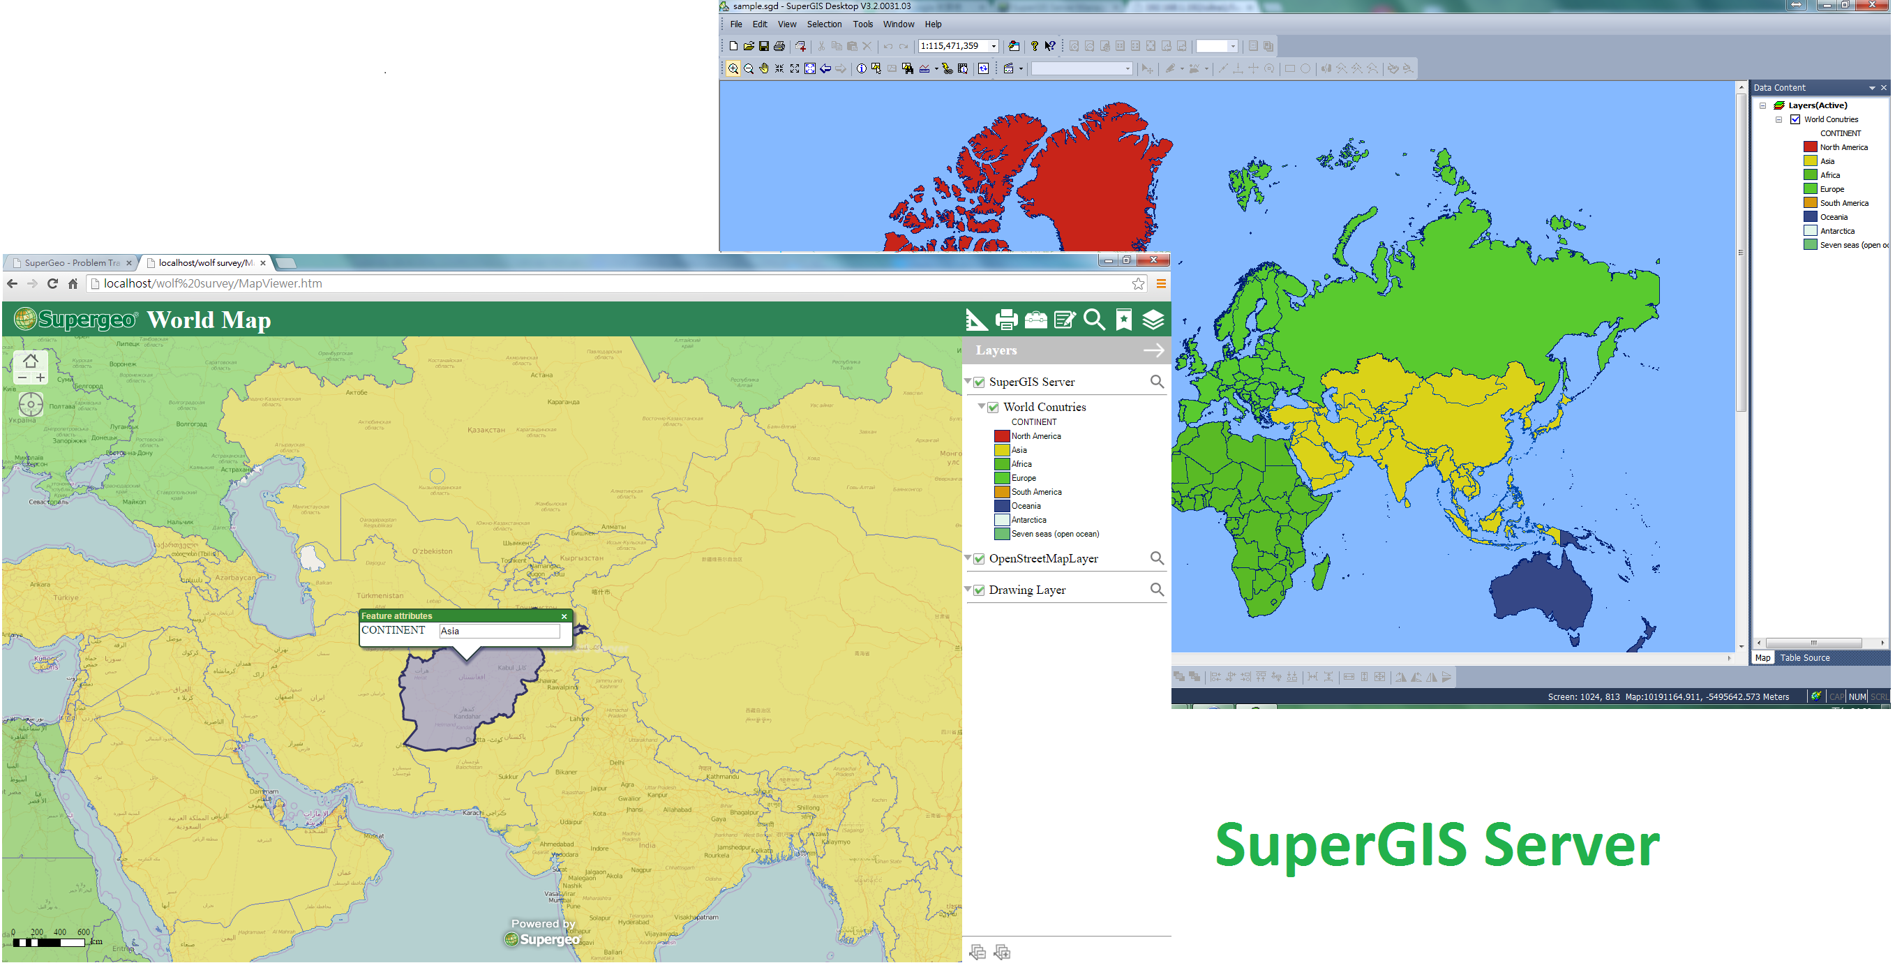This screenshot has width=1895, height=963.
Task: Zoom to OpenStreetMapLayer with its magnifier
Action: [1157, 558]
